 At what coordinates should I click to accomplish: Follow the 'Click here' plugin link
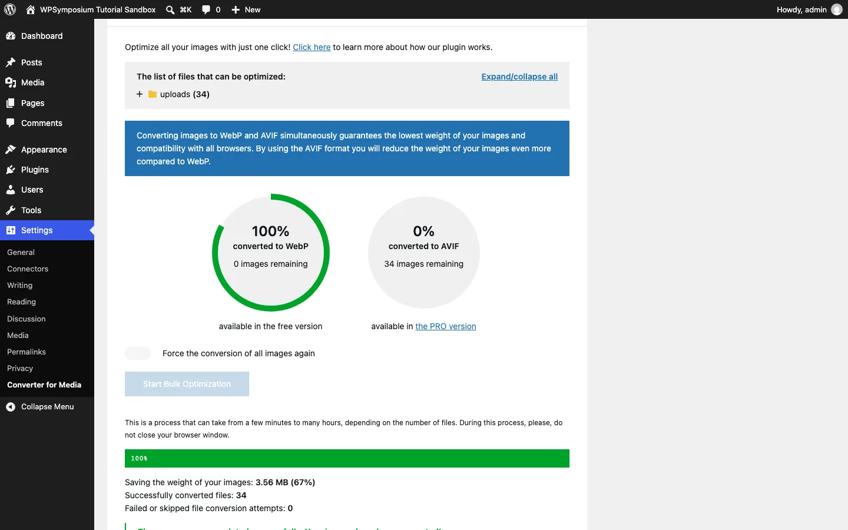point(312,47)
